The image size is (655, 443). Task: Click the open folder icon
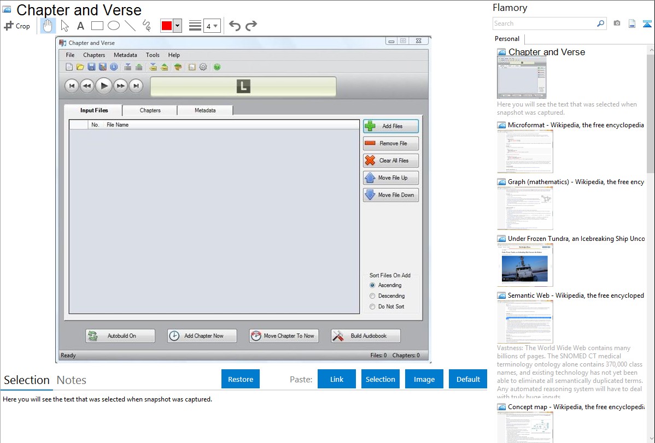(x=80, y=67)
